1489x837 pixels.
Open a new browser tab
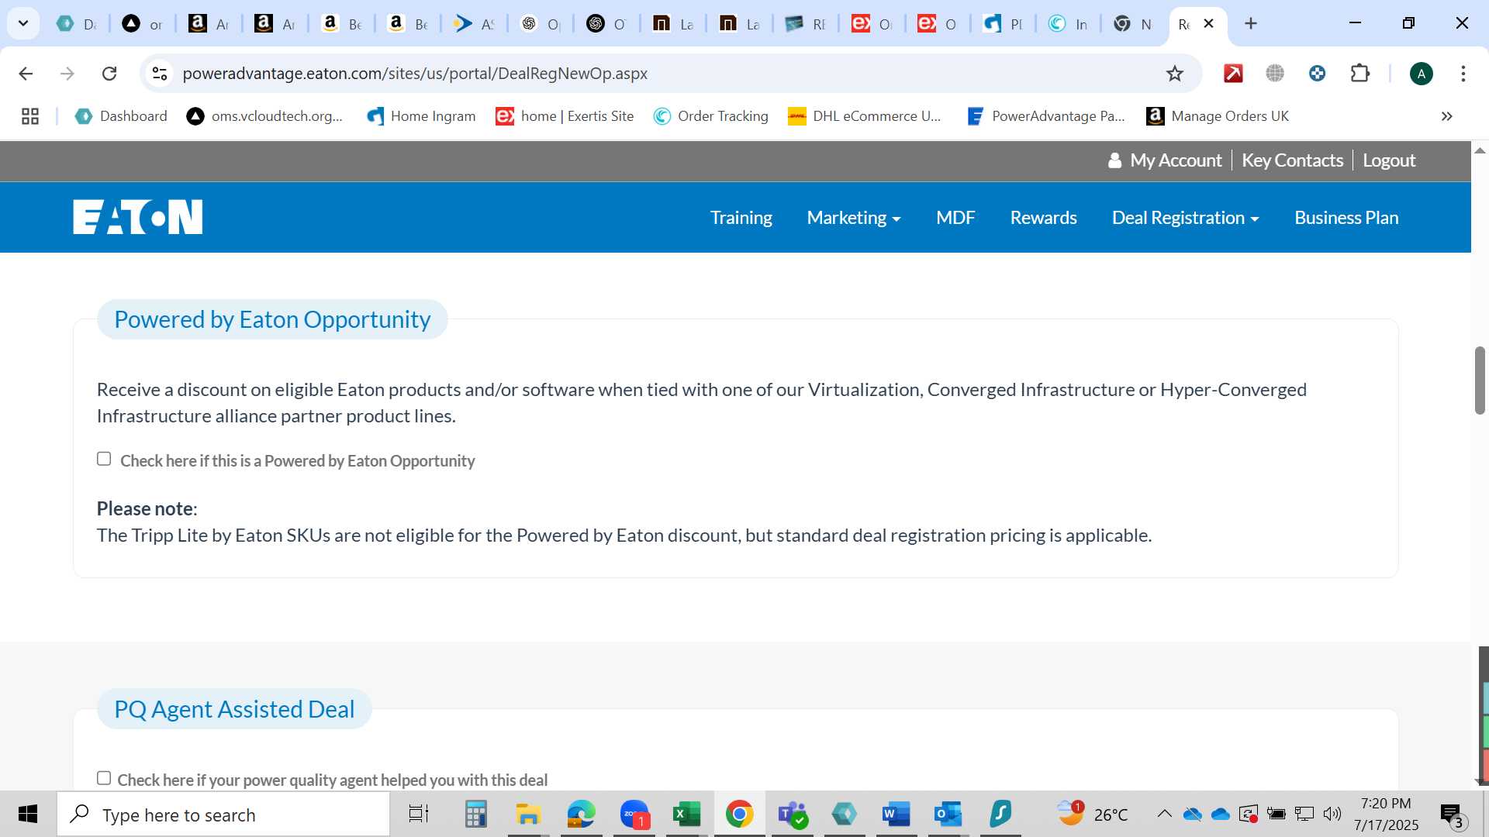(1251, 23)
